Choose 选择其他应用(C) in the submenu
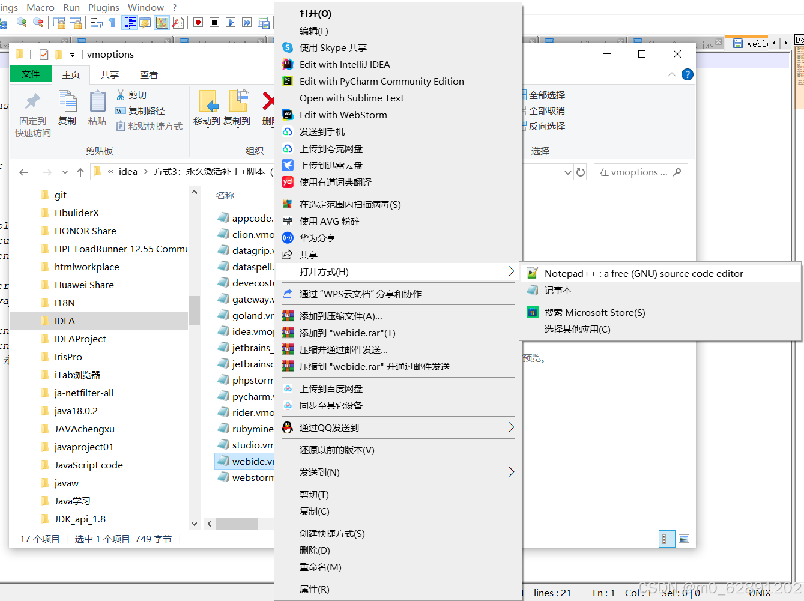 click(x=661, y=329)
